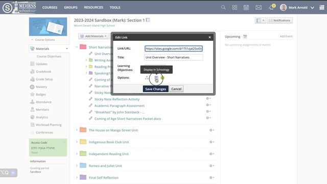The width and height of the screenshot is (327, 184).
Task: Open Updates in sidebar
Action: pyautogui.click(x=41, y=64)
